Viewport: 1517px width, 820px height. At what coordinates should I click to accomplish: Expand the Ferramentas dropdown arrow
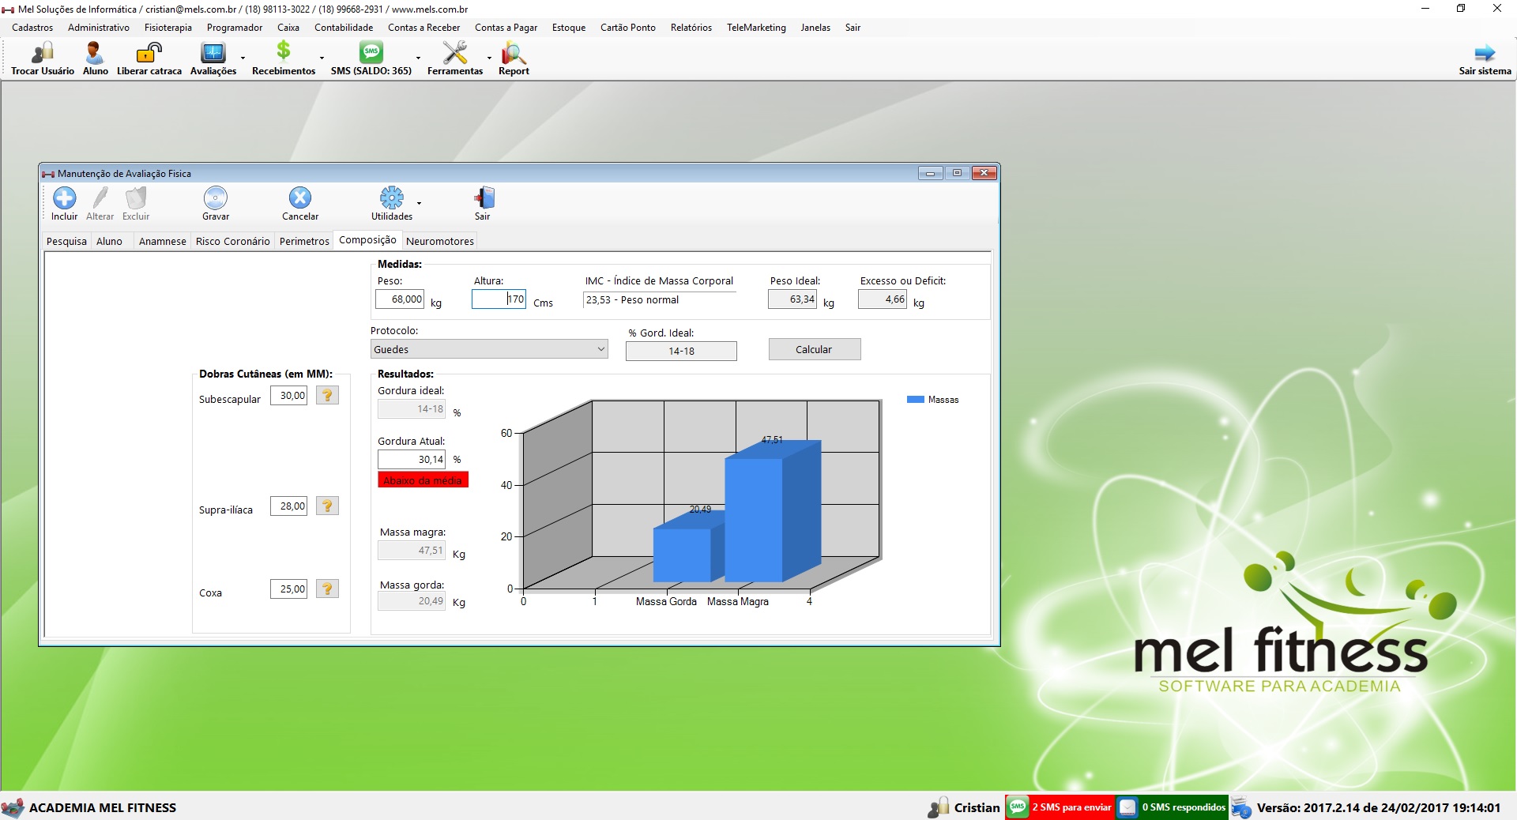coord(489,58)
